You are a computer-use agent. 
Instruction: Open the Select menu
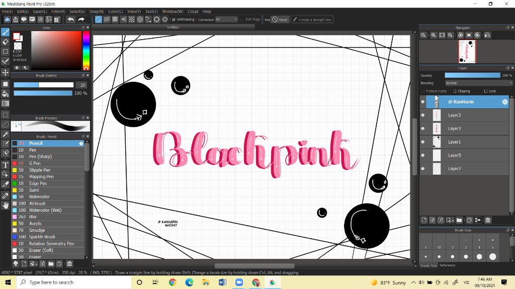pos(77,12)
